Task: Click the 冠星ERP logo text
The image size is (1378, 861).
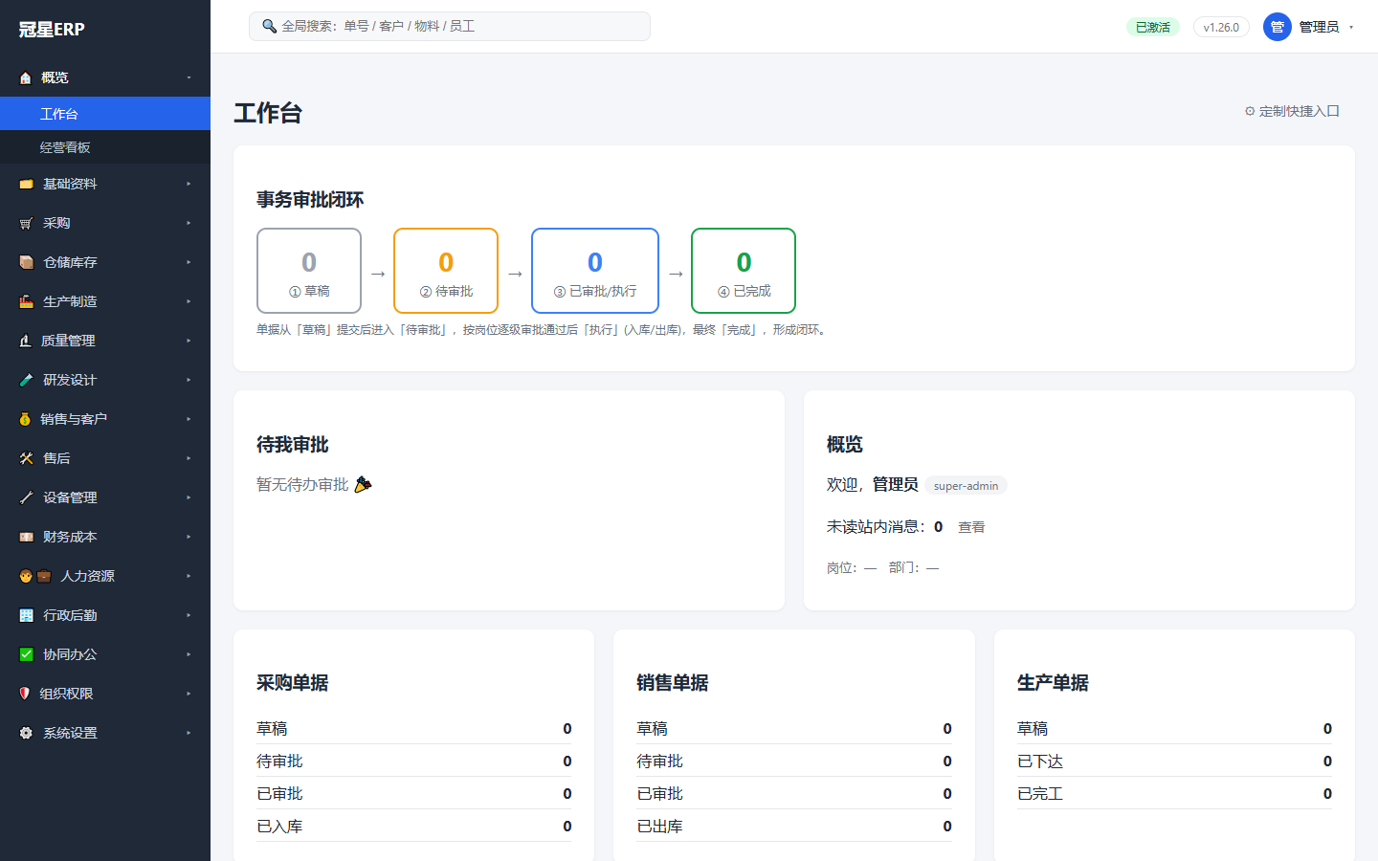Action: (52, 30)
